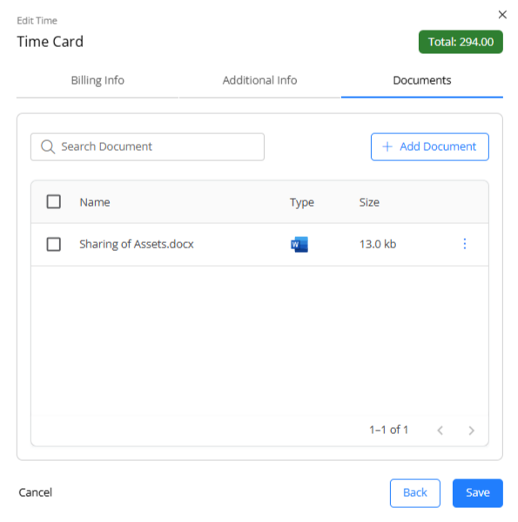Image resolution: width=518 pixels, height=522 pixels.
Task: Click the plus icon in Add Document
Action: click(387, 146)
